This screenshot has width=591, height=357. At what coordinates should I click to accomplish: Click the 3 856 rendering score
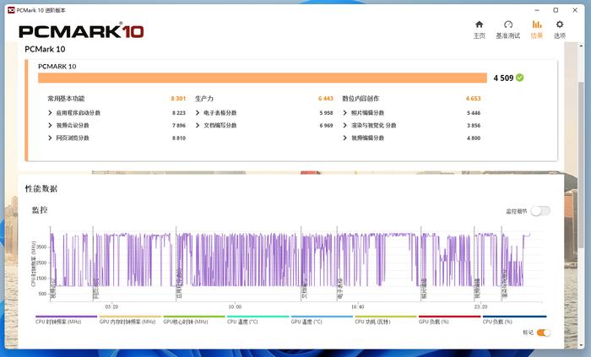tap(474, 126)
